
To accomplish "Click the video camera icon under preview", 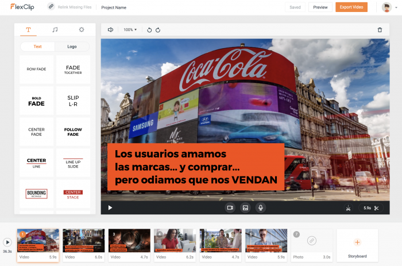I will tap(230, 208).
